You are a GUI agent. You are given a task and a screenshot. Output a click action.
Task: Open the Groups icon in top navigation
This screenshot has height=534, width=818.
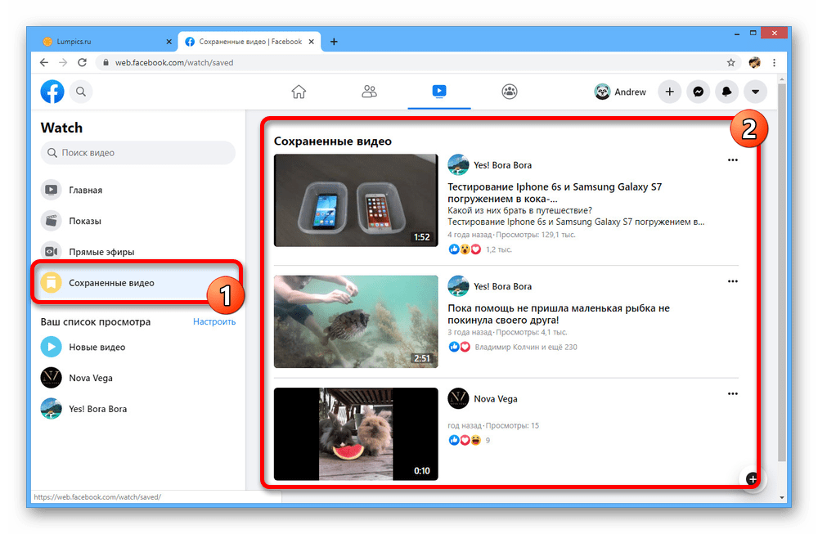pyautogui.click(x=510, y=92)
